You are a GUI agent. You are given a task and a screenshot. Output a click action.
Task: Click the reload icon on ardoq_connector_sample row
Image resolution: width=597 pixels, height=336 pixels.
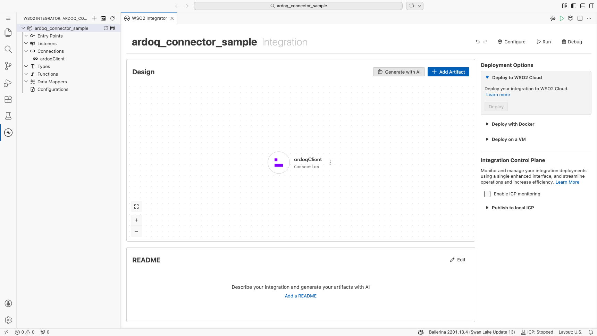click(106, 28)
